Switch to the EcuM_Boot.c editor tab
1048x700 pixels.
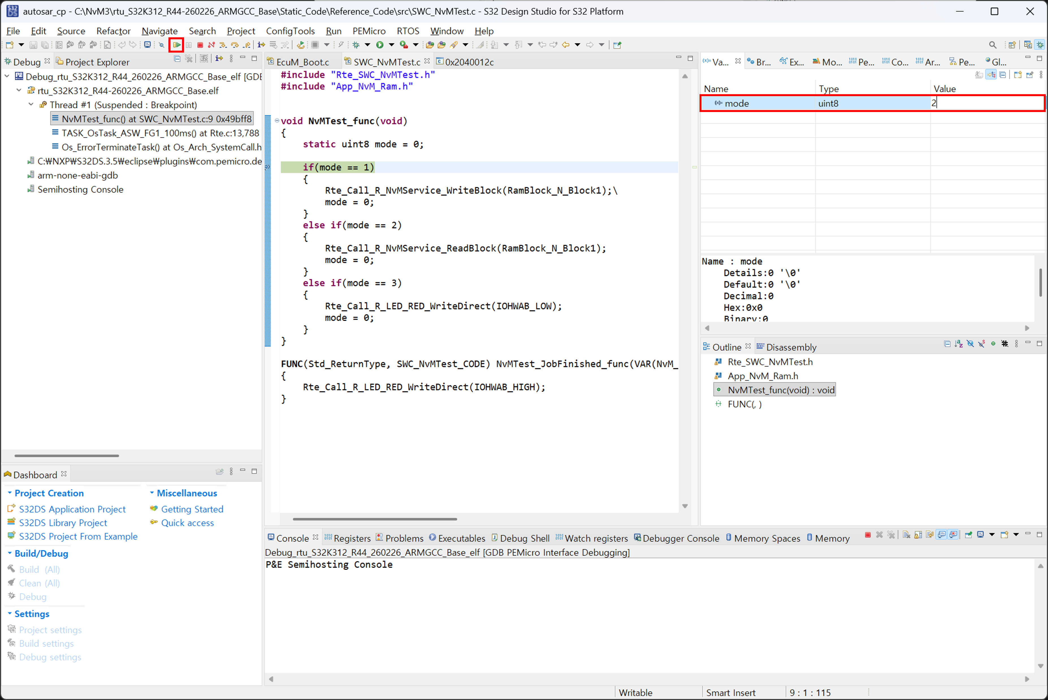click(298, 62)
